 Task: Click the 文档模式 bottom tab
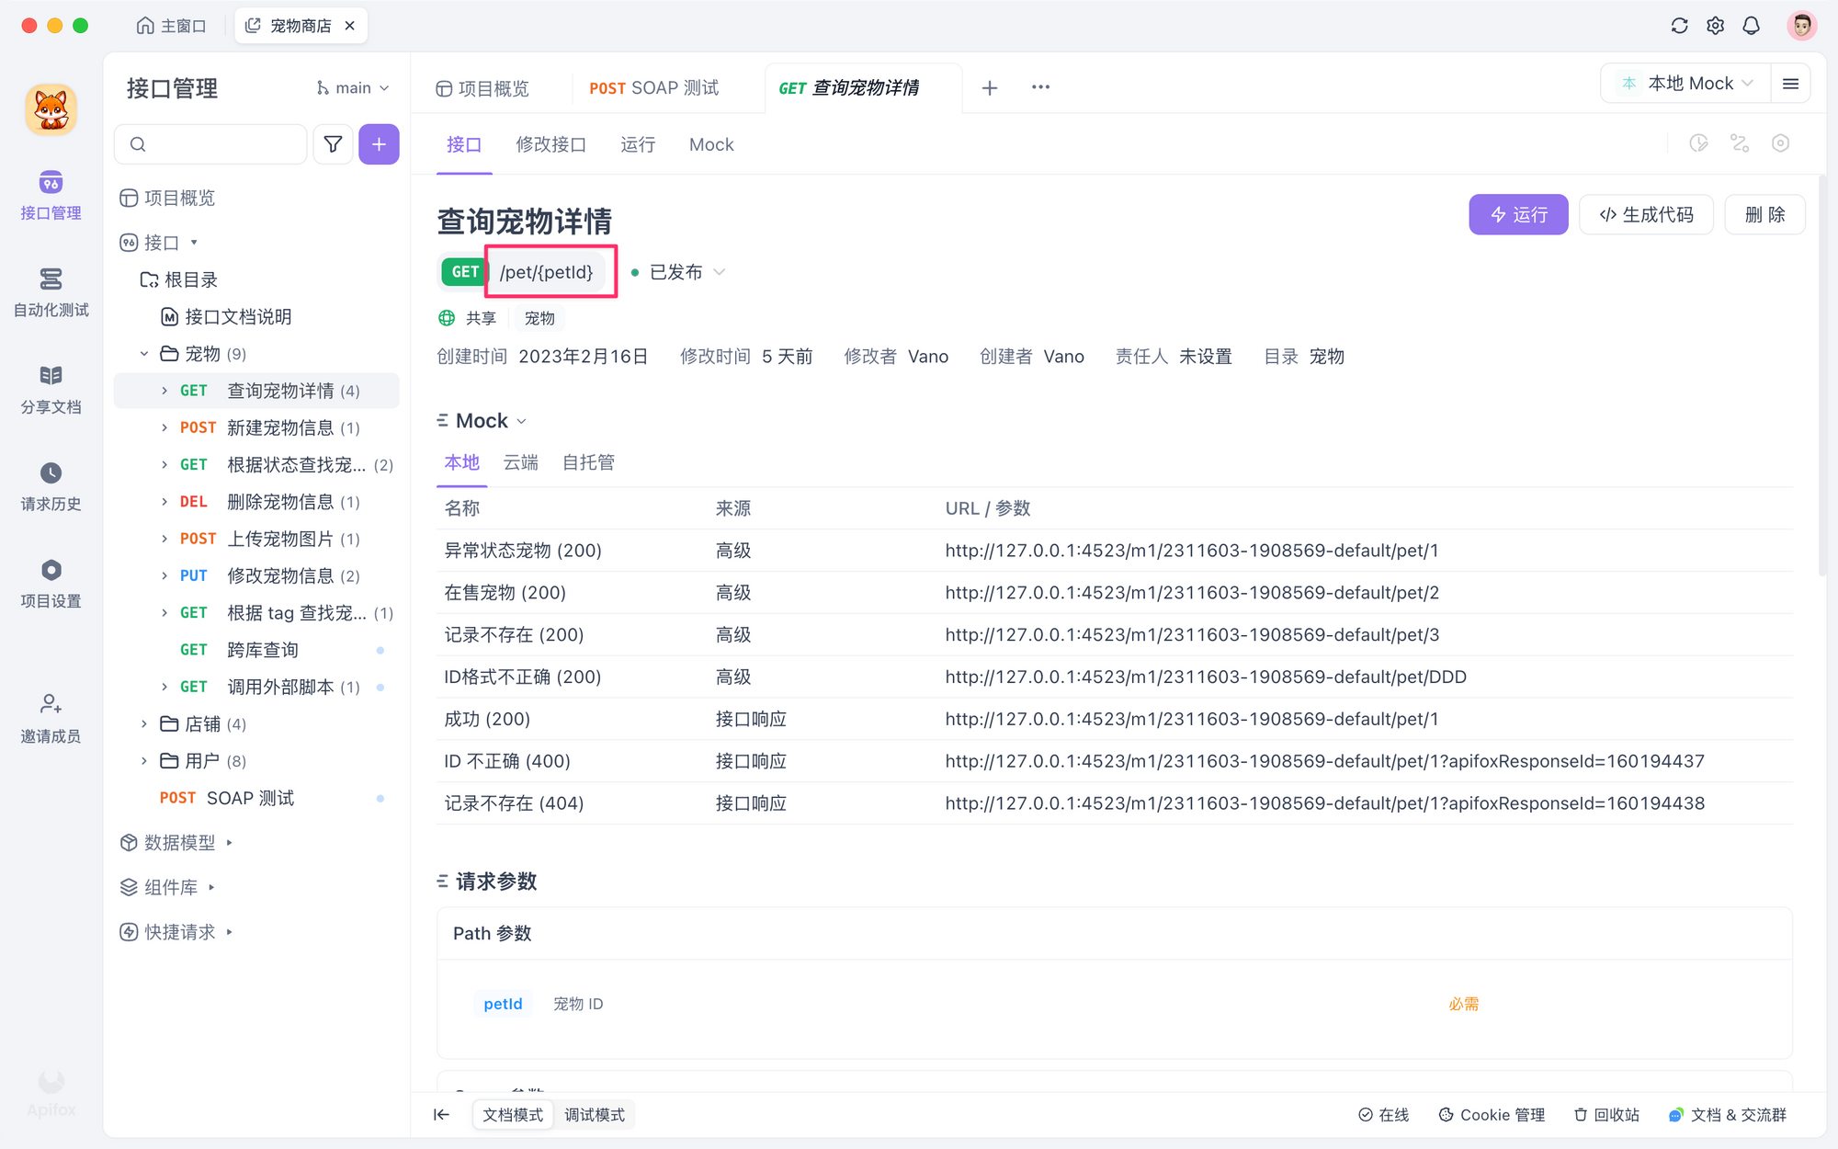(514, 1113)
